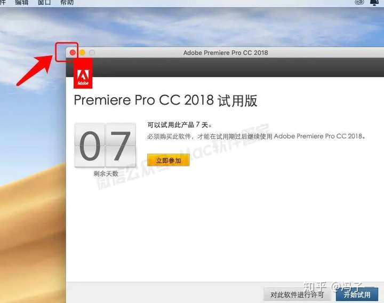Open the 窗口 menu

point(44,3)
